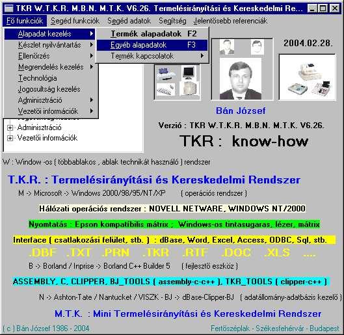Click the copyright Bán József 1986 - 2004 text
Viewport: 344px width, 335px height.
[x=46, y=328]
